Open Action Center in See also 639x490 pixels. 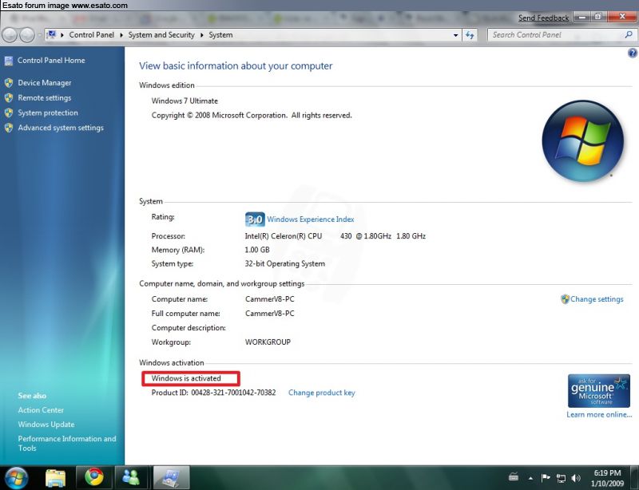click(41, 410)
